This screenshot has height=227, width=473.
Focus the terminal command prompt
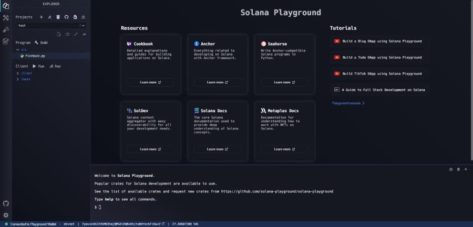[100, 207]
